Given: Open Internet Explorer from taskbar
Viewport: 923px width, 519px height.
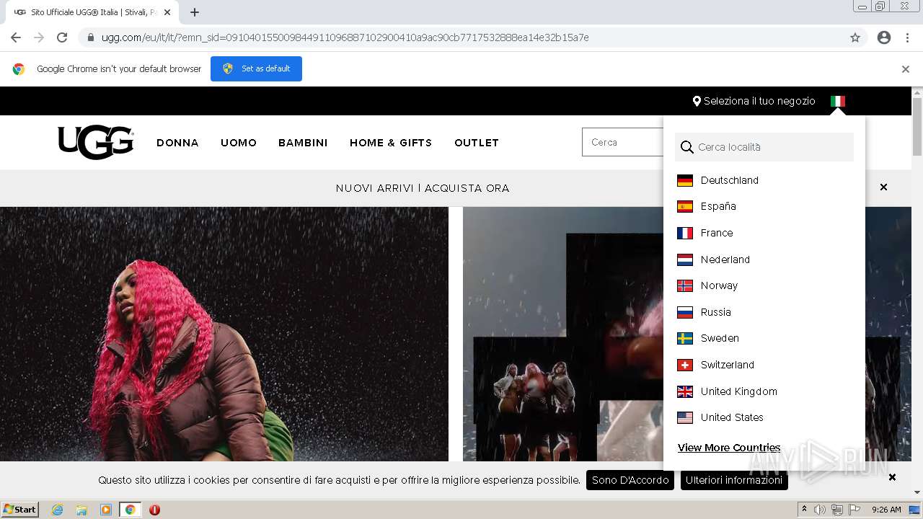Looking at the screenshot, I should tap(57, 510).
